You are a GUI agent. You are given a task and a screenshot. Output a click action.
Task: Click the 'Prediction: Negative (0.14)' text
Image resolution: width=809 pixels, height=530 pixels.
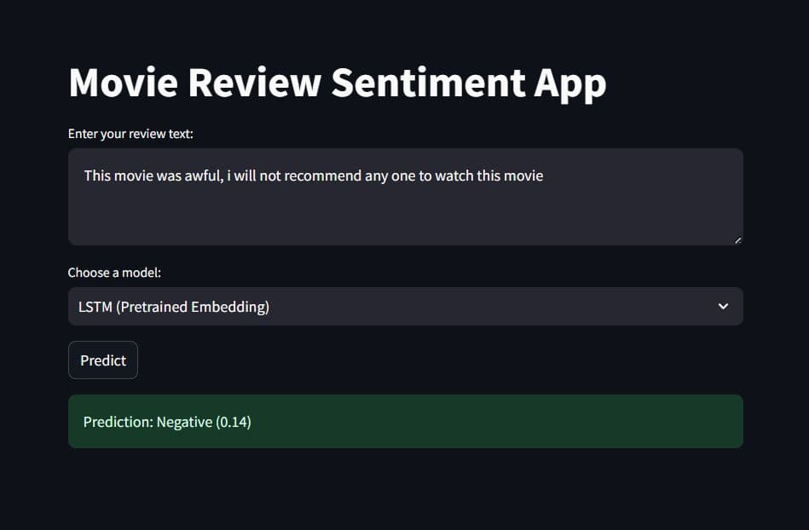coord(166,421)
